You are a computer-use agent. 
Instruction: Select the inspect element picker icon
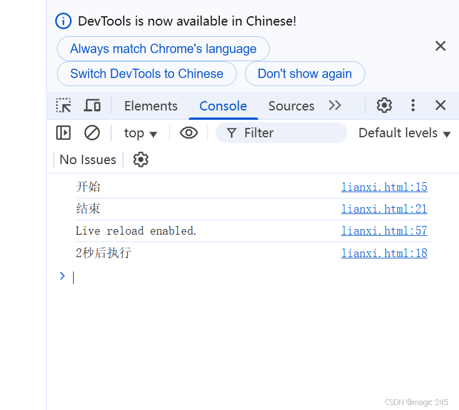pyautogui.click(x=63, y=105)
